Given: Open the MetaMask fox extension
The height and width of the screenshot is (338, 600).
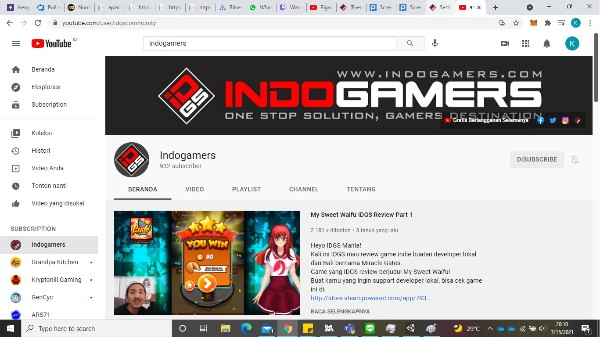Looking at the screenshot, I should [x=534, y=23].
